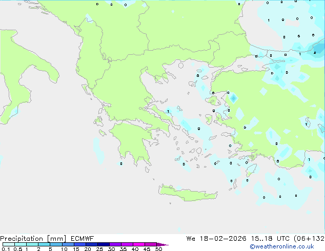Choose the 15–20 mm legend color box
Image resolution: width=325 pixels, height=251 pixels.
(x=79, y=244)
